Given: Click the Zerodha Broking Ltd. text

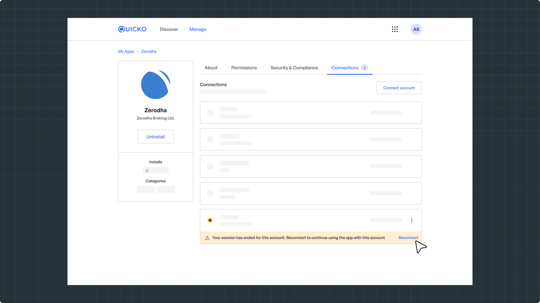Looking at the screenshot, I should point(156,118).
